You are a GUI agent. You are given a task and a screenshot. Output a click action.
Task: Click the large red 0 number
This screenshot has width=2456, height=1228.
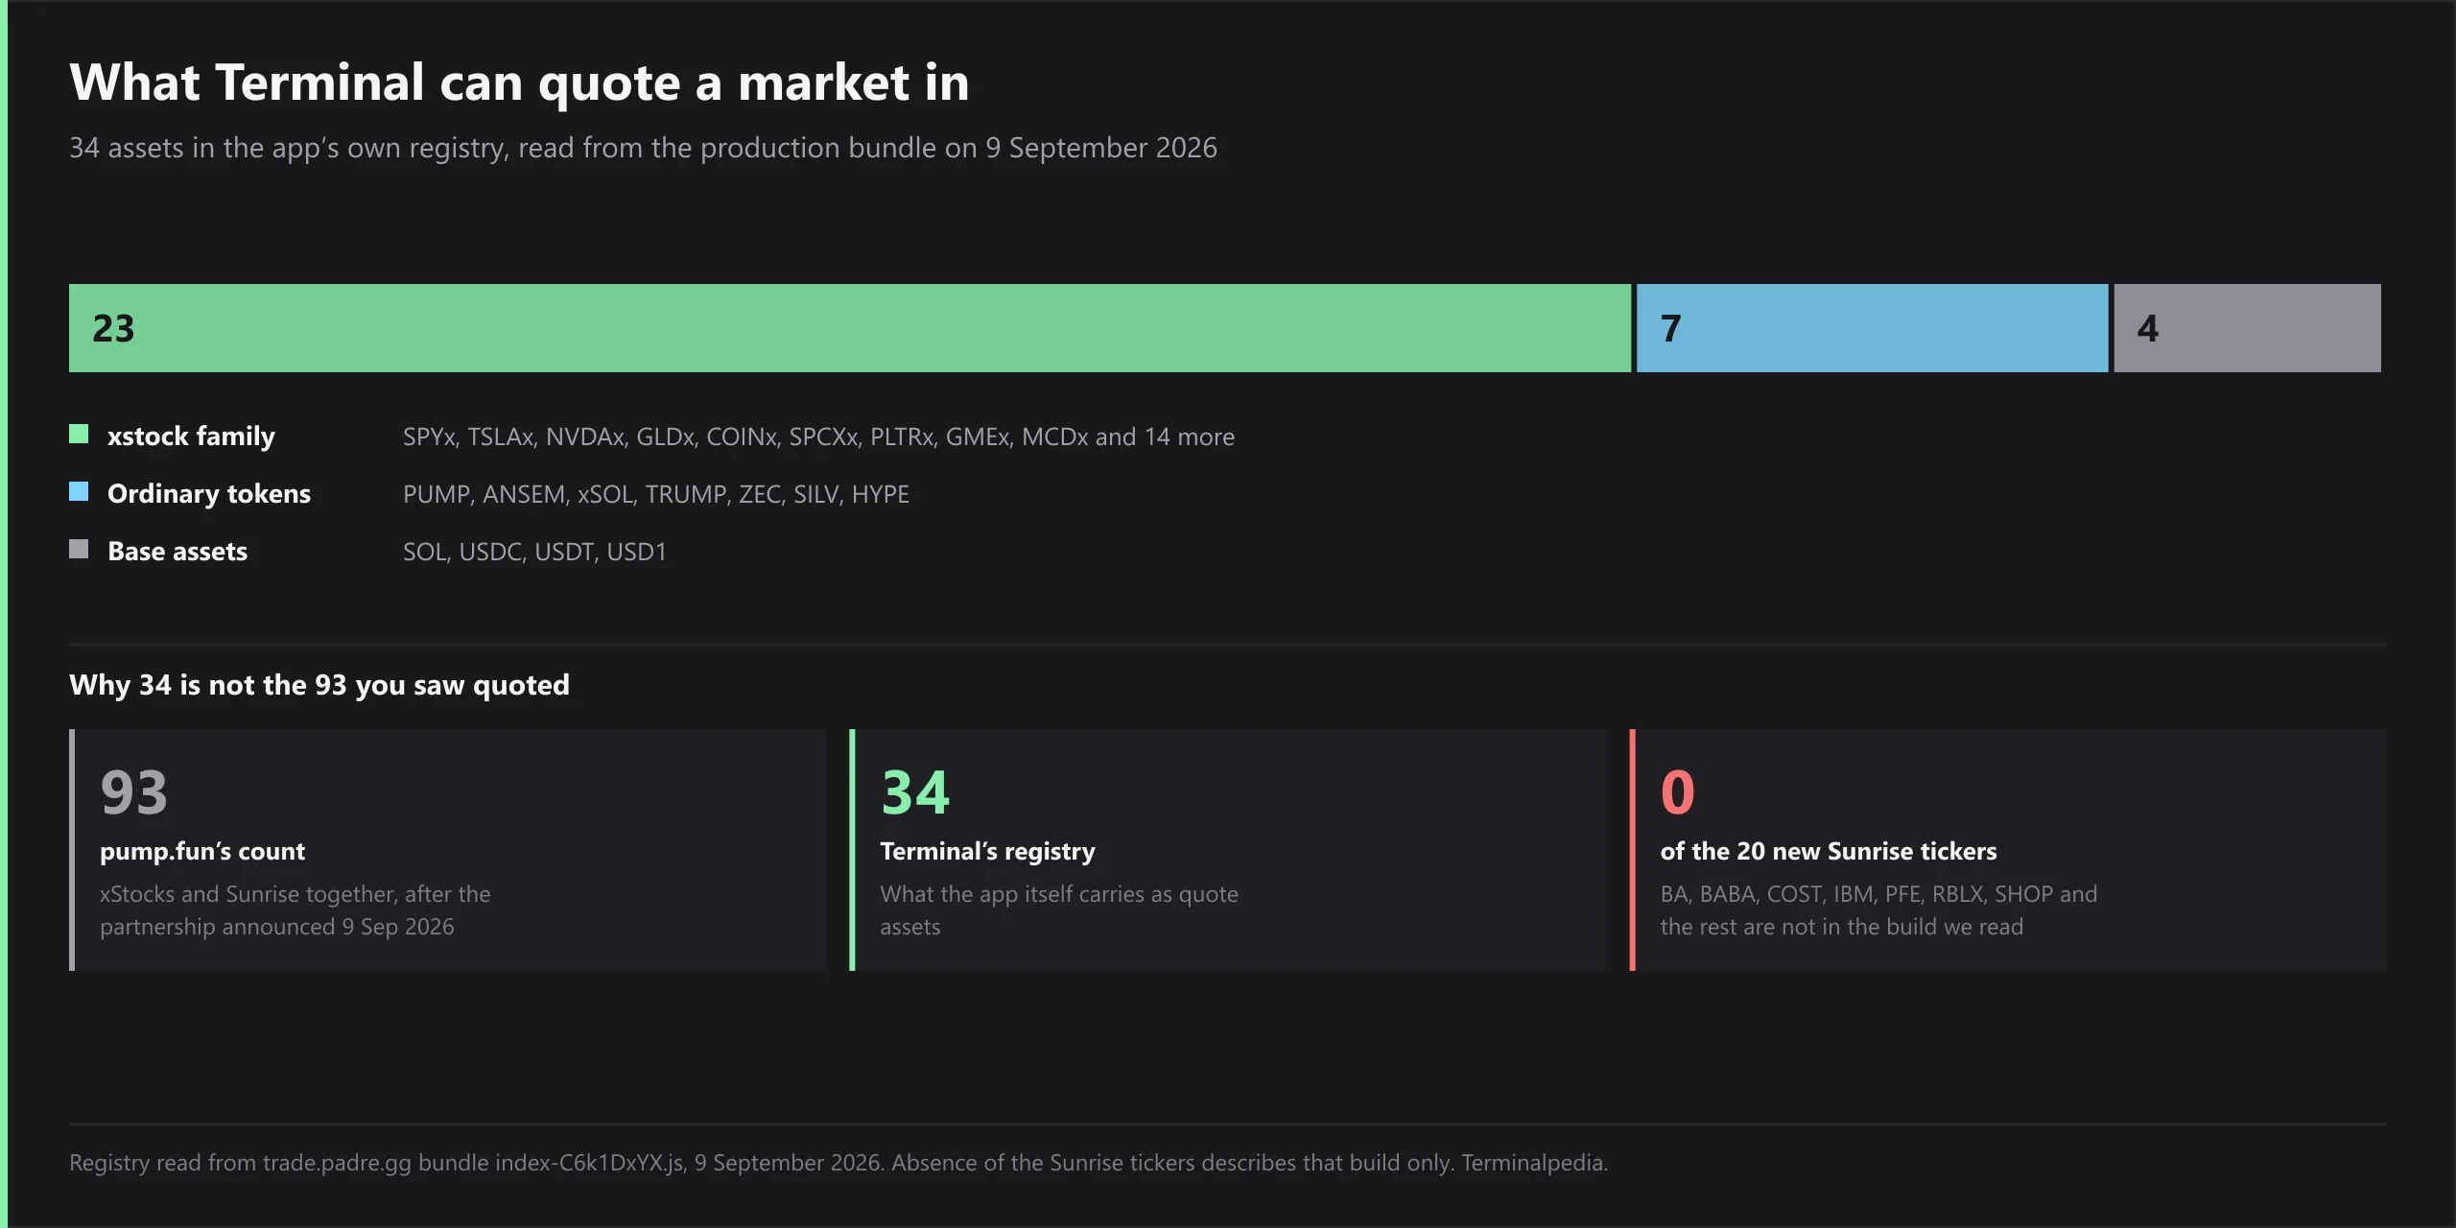tap(1678, 792)
